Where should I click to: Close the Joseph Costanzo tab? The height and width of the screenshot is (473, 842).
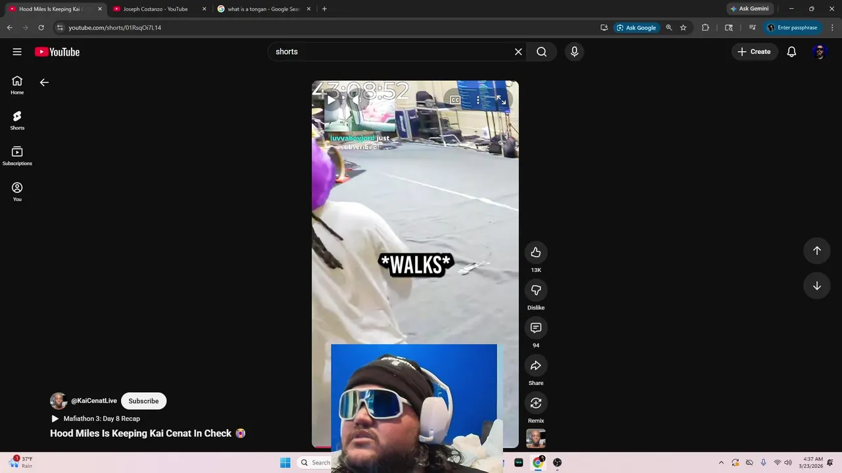point(204,9)
